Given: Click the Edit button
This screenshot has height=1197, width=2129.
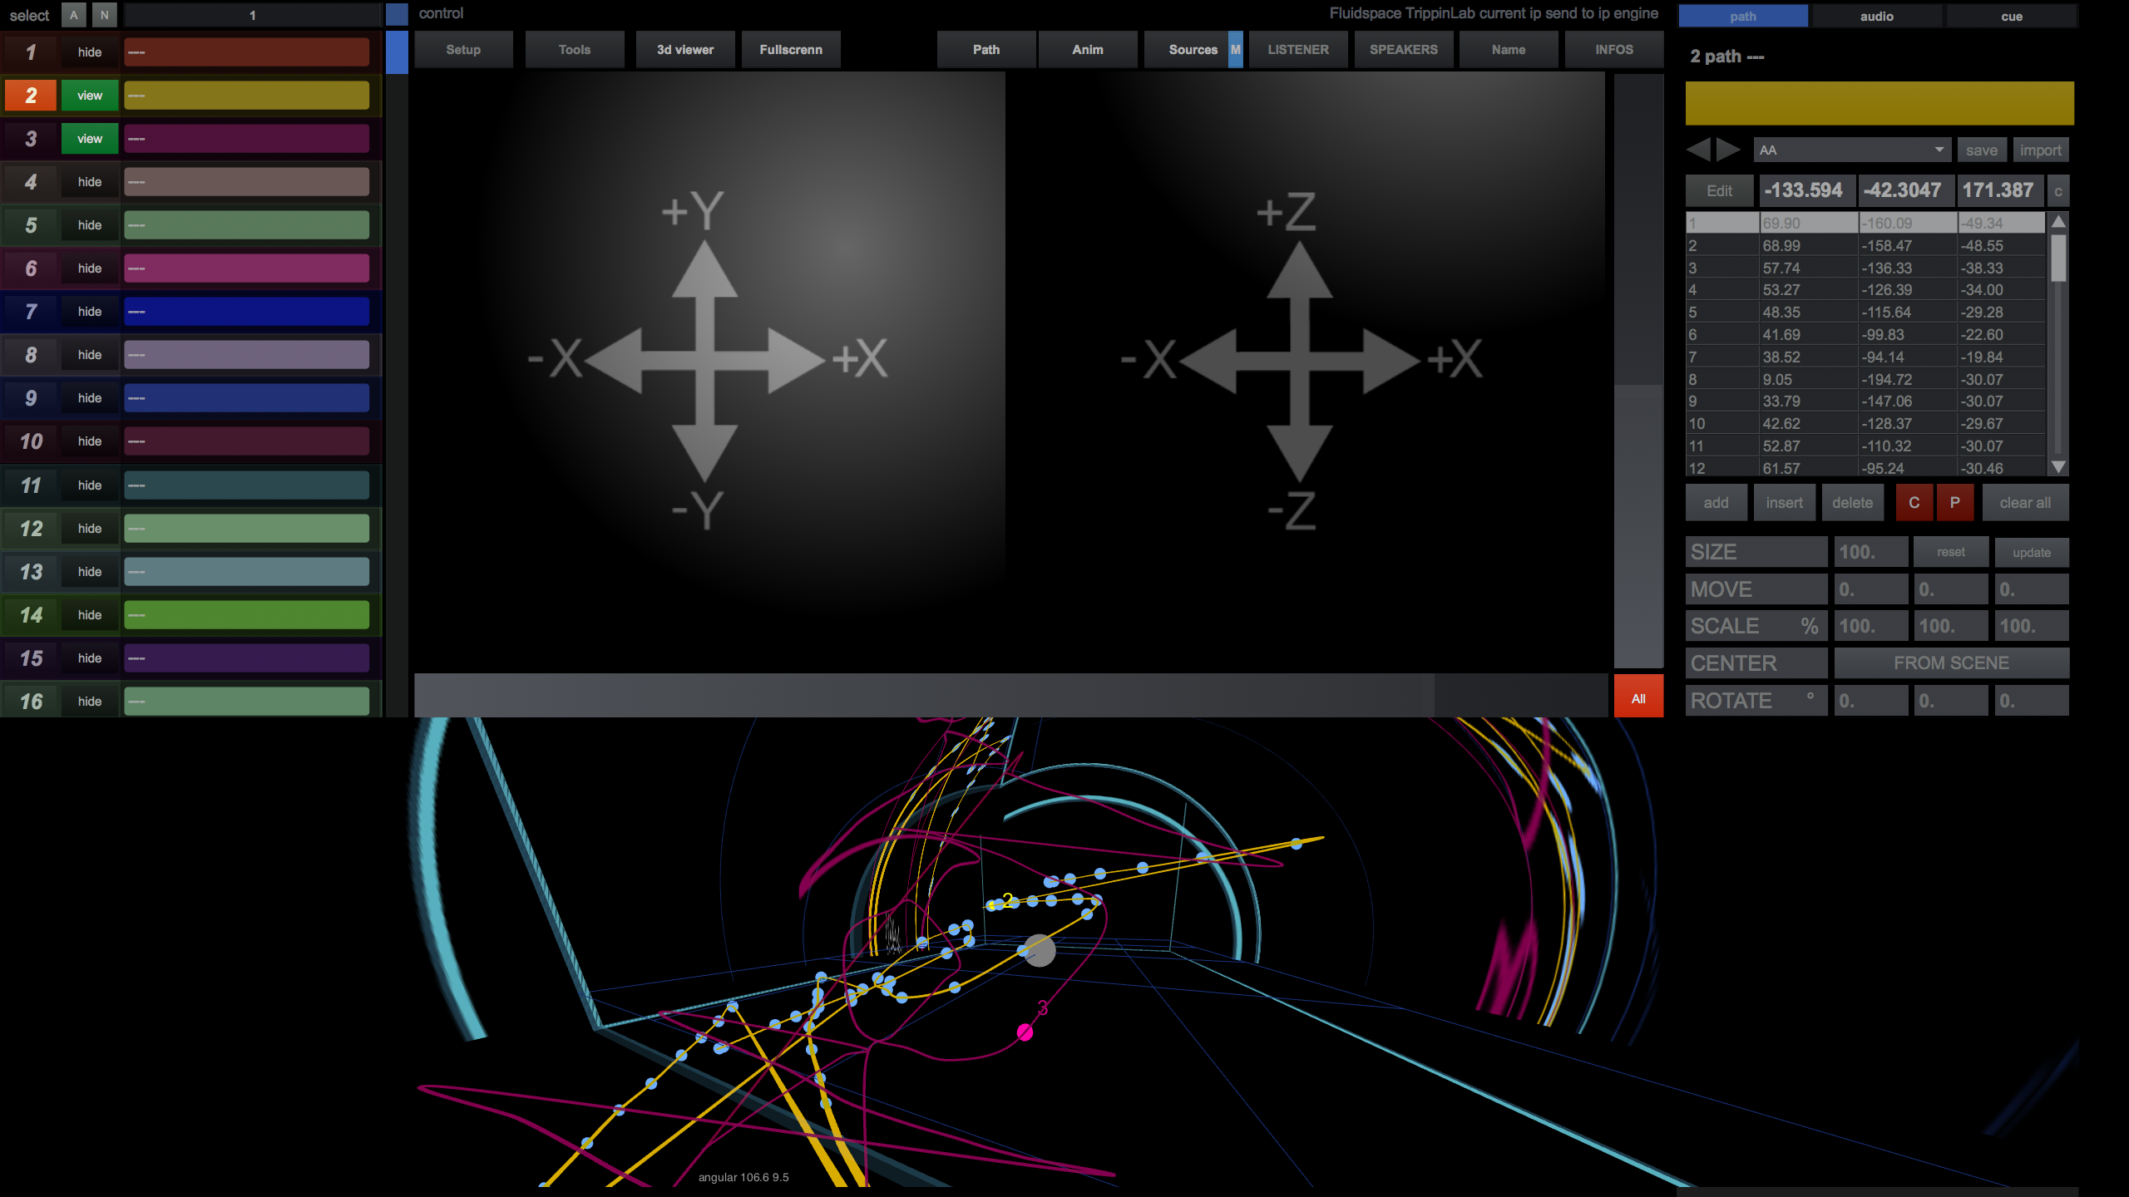Looking at the screenshot, I should [1719, 191].
